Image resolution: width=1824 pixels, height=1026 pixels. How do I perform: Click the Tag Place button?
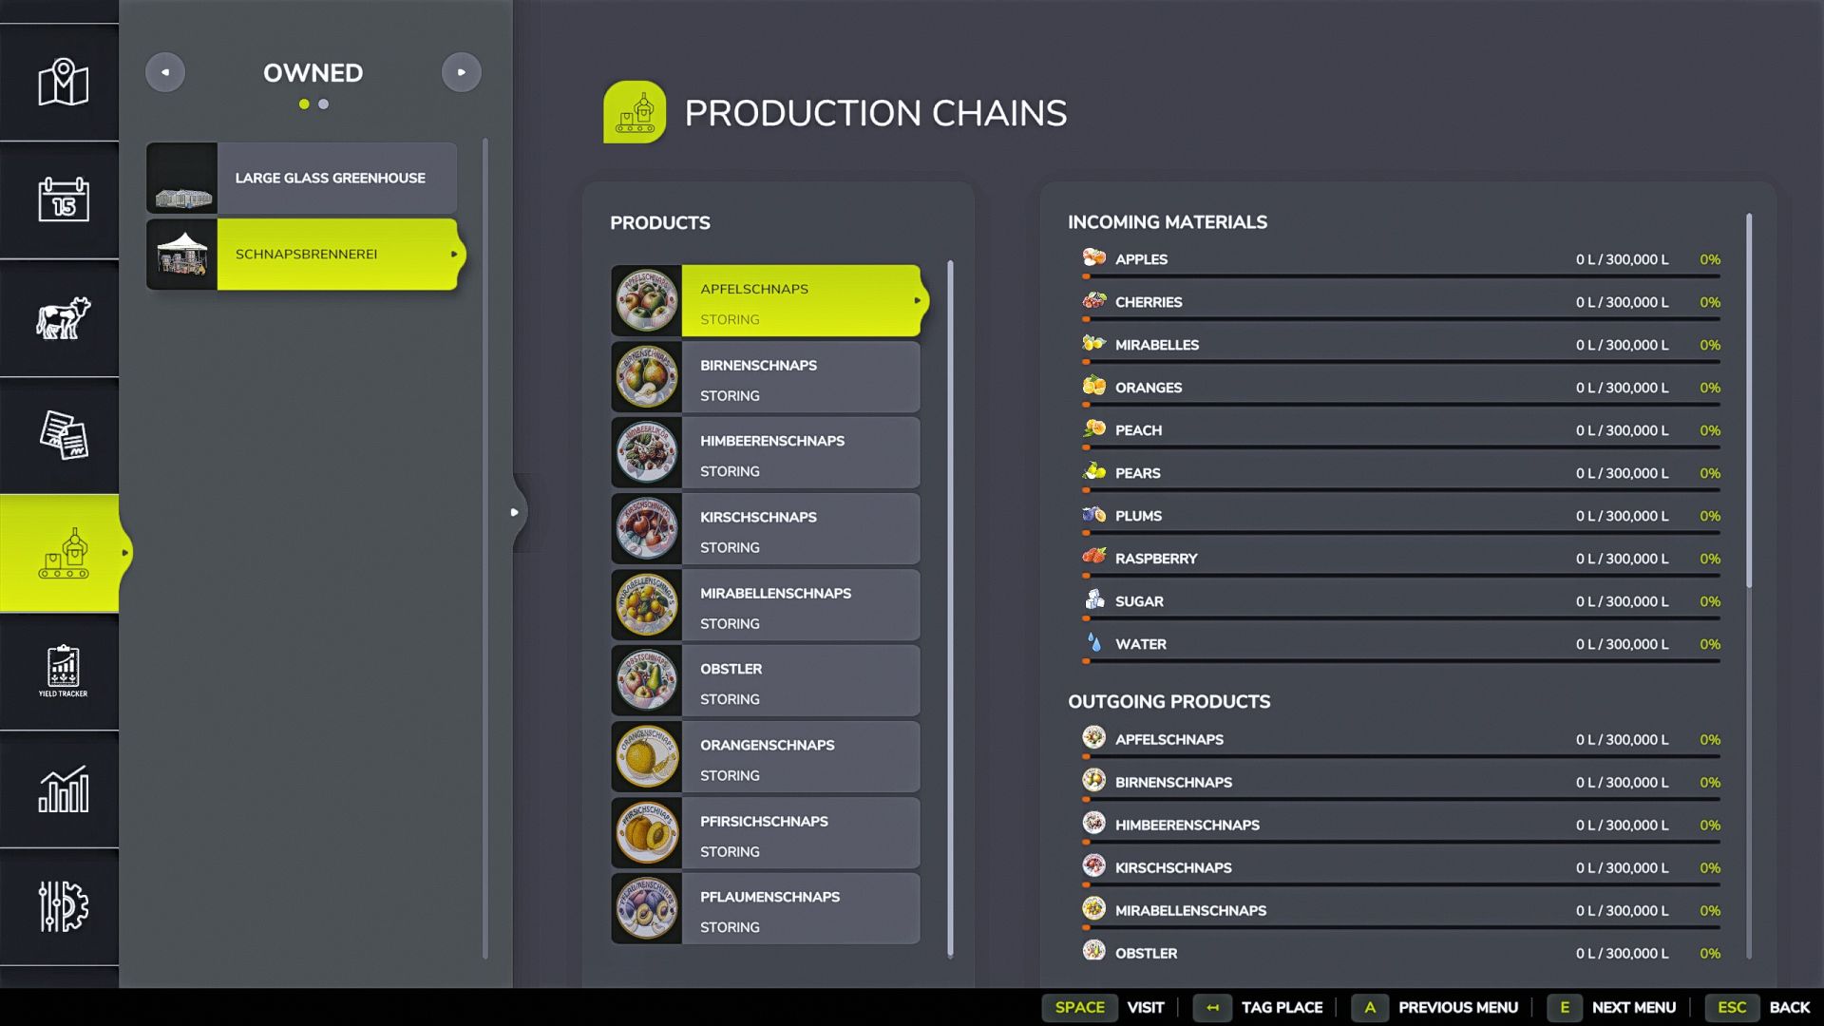pos(1259,1007)
